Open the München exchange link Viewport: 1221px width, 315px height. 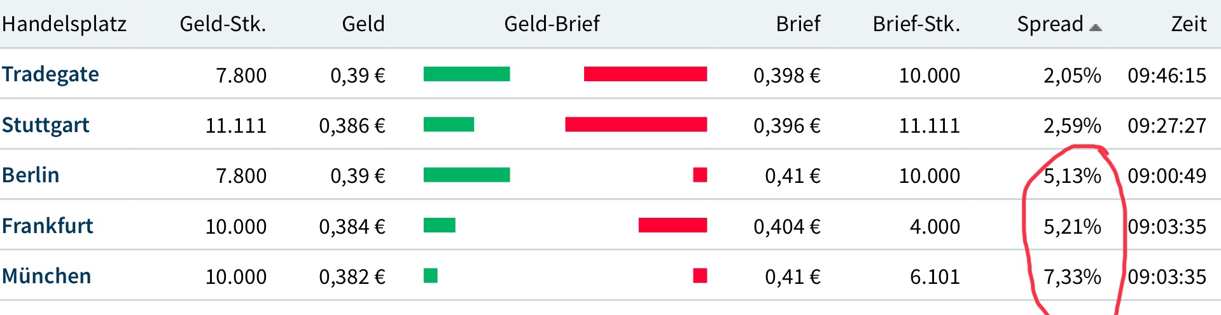tap(46, 276)
